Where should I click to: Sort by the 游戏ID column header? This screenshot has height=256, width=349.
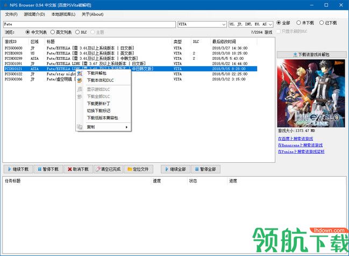coord(16,41)
